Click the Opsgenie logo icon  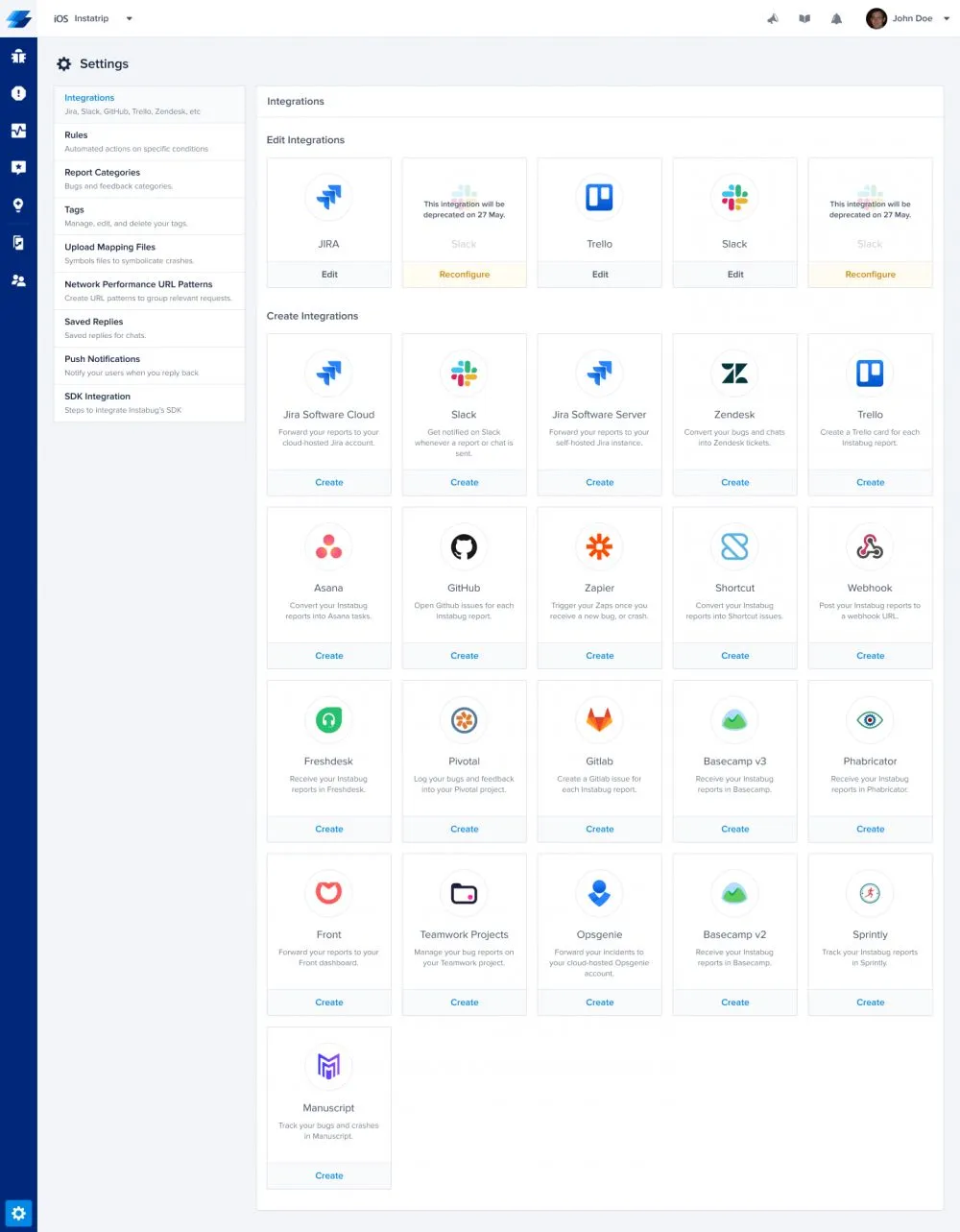click(600, 893)
